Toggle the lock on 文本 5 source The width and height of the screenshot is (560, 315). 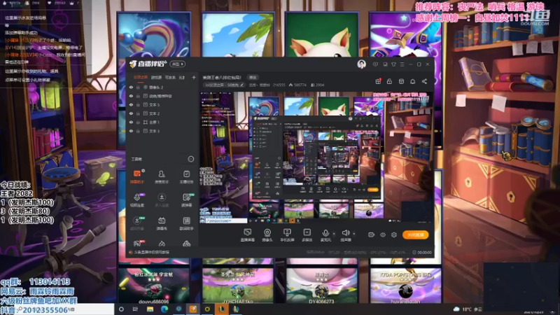(x=138, y=104)
